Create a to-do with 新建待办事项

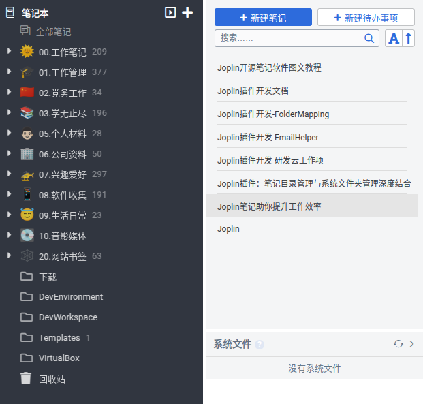366,17
